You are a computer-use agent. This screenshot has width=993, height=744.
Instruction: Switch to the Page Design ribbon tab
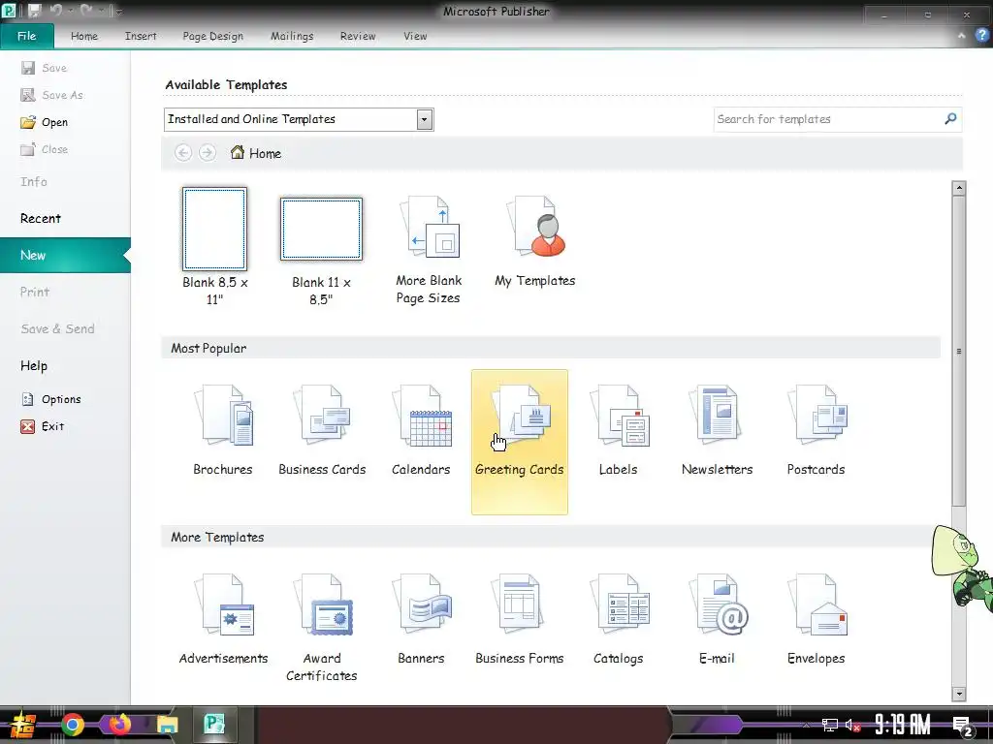pos(212,36)
